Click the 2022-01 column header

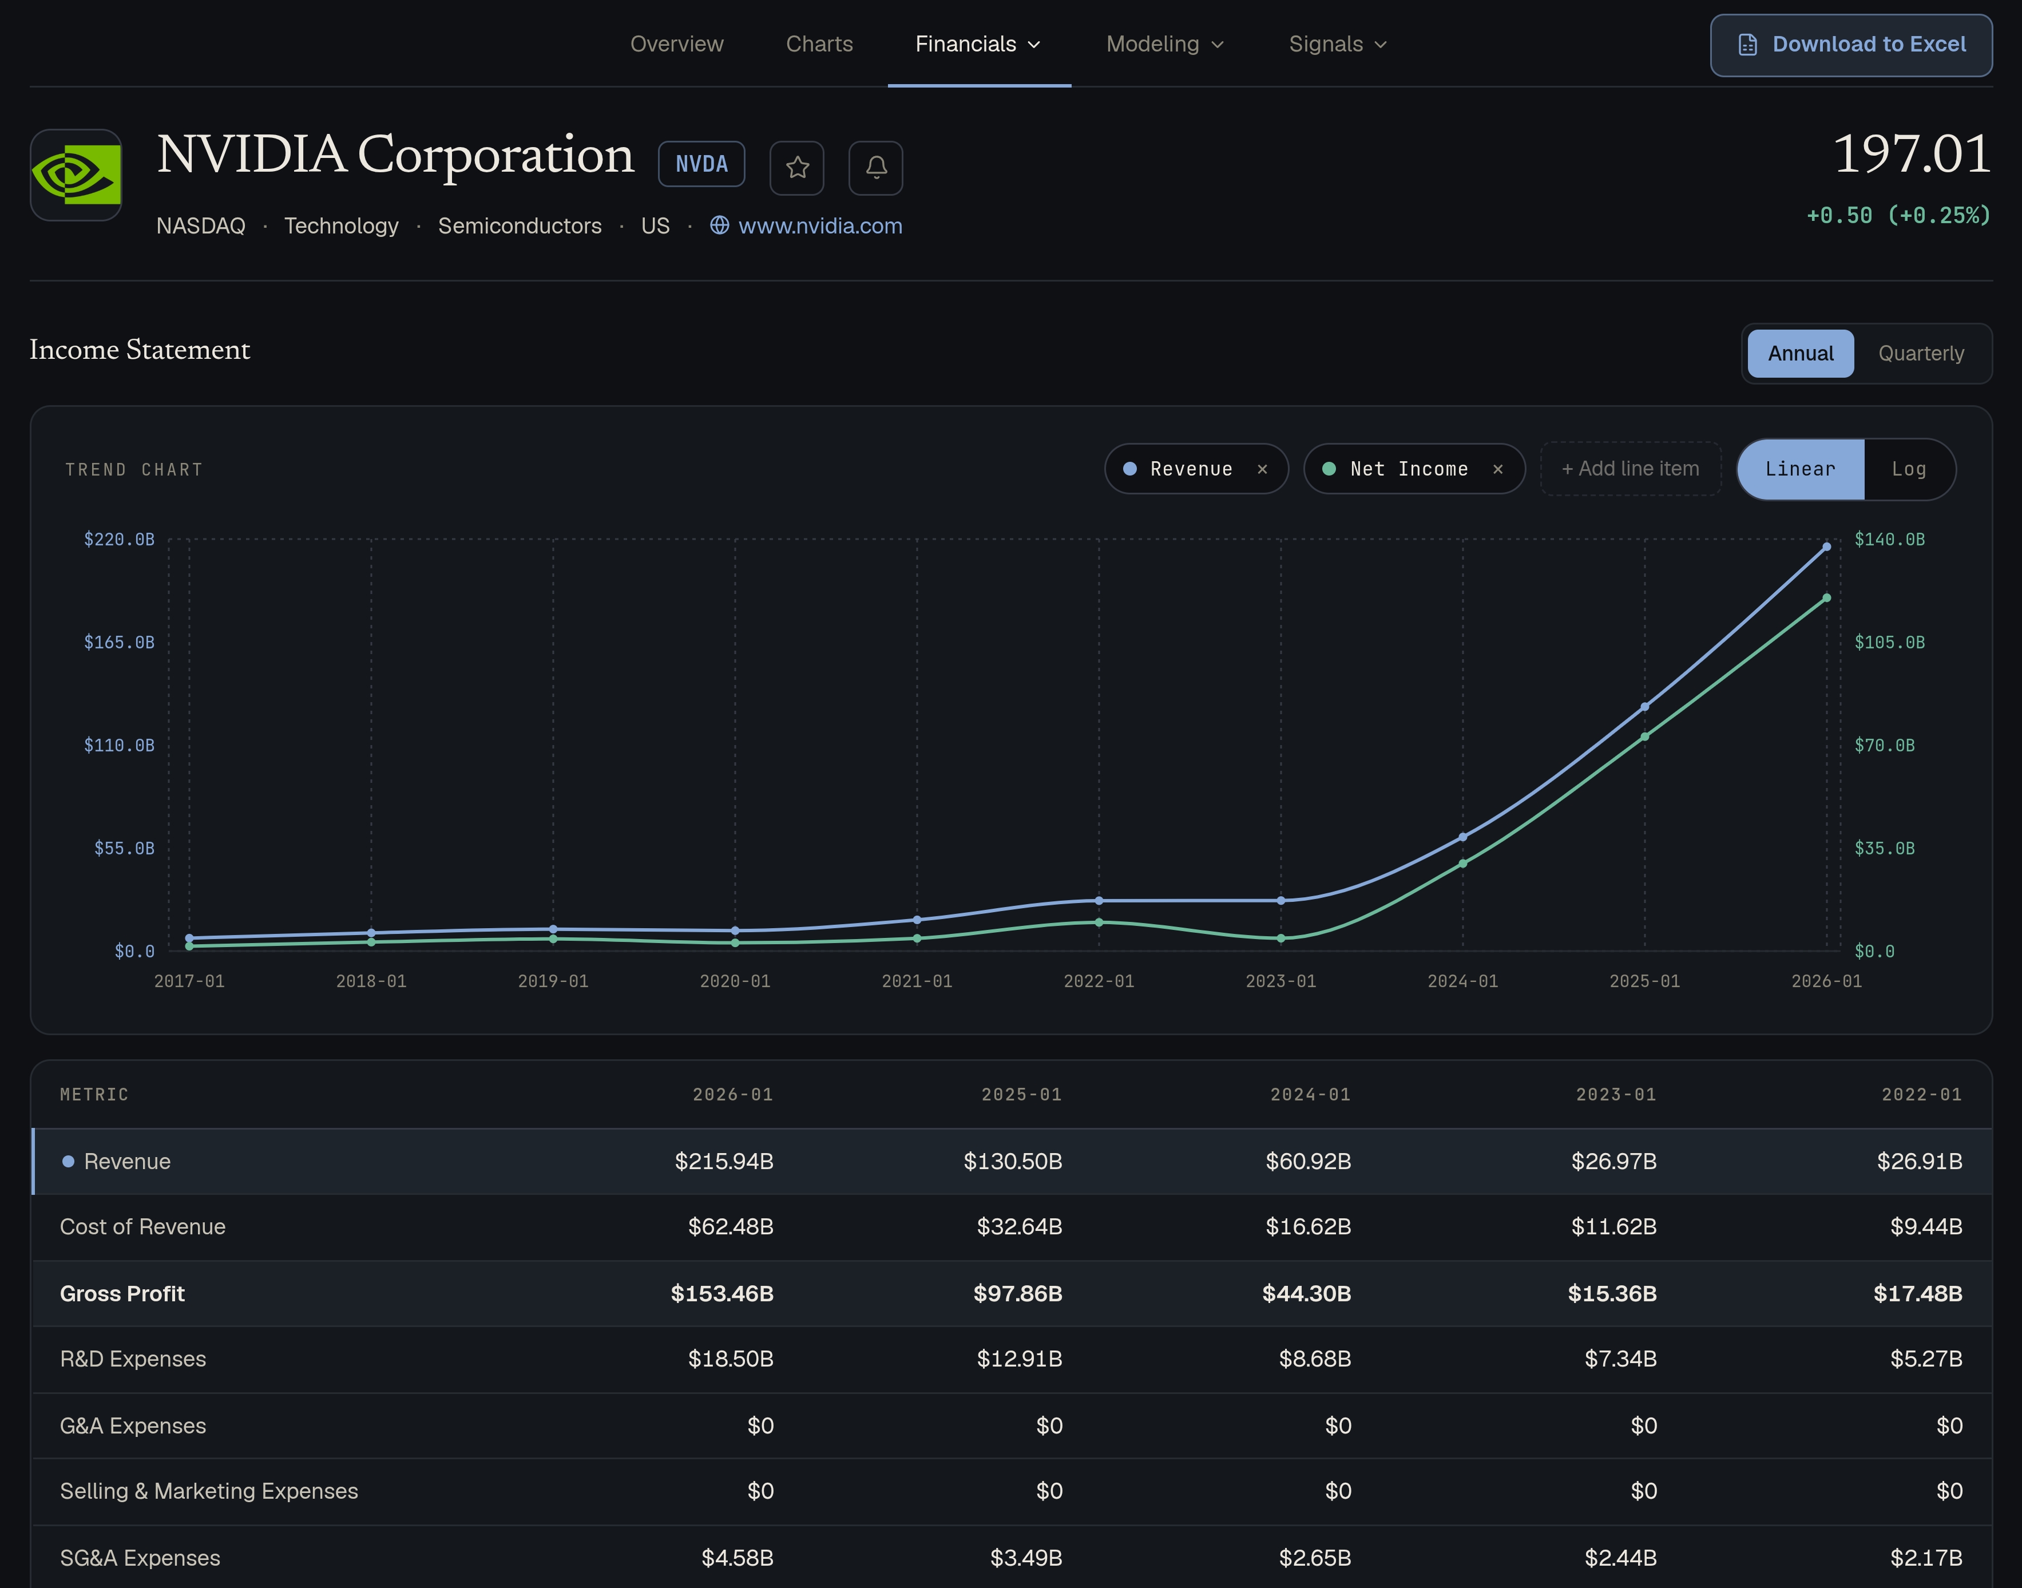click(x=1922, y=1094)
